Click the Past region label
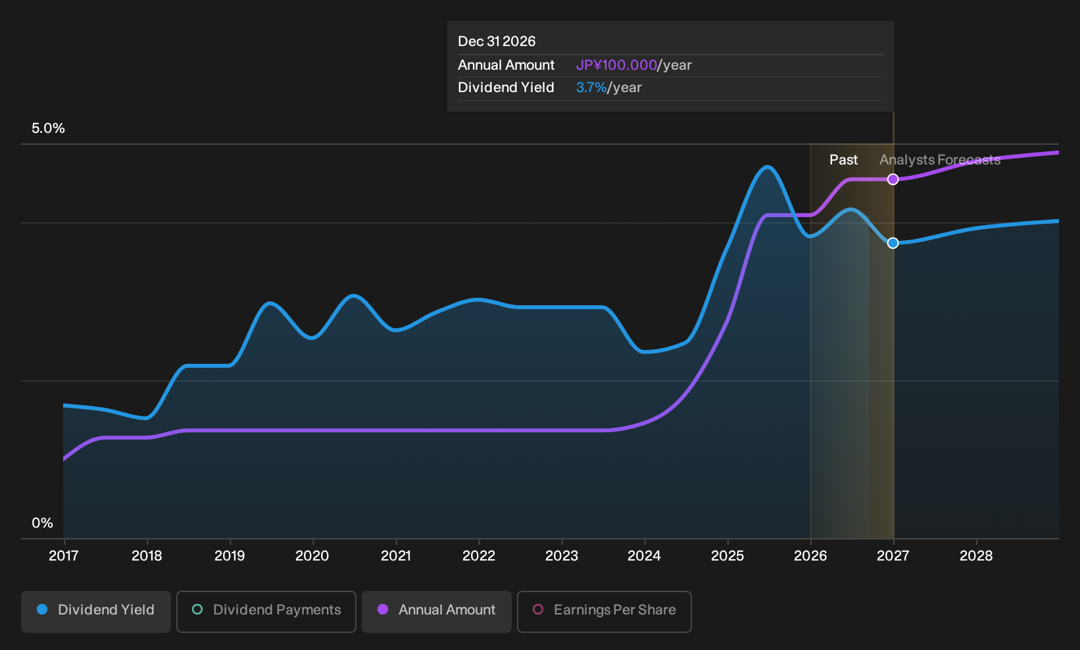 tap(843, 160)
